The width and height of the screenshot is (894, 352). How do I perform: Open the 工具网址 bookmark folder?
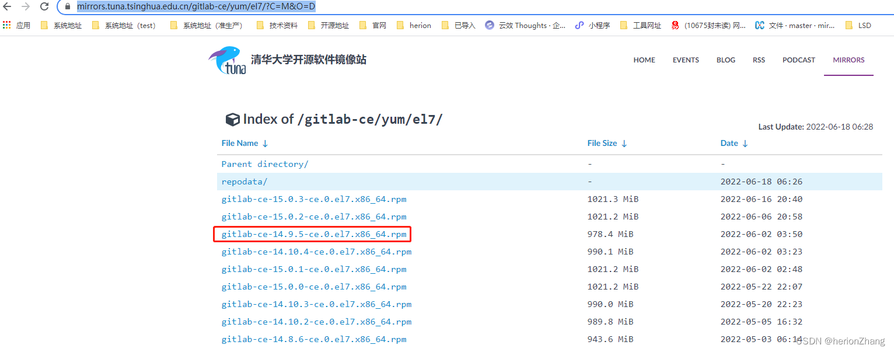(641, 25)
